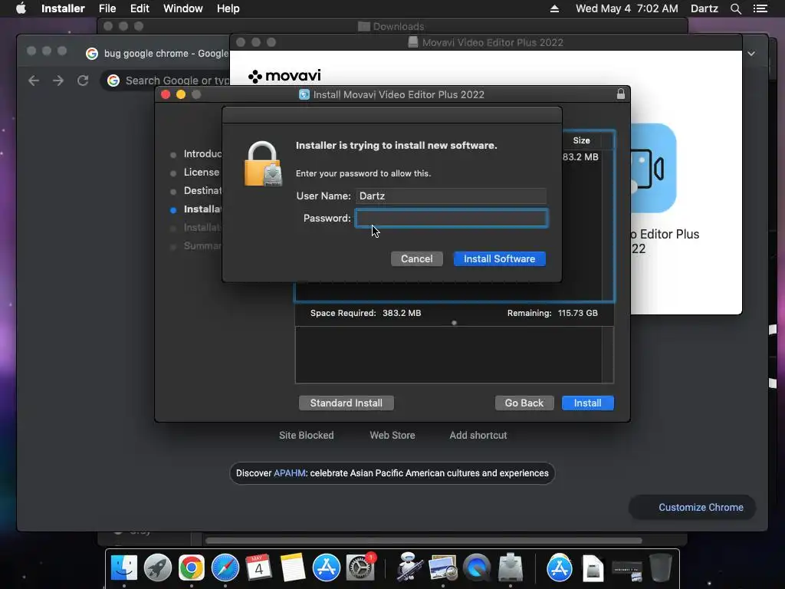
Task: Open the Web Store shortcut in Chrome
Action: pyautogui.click(x=392, y=436)
